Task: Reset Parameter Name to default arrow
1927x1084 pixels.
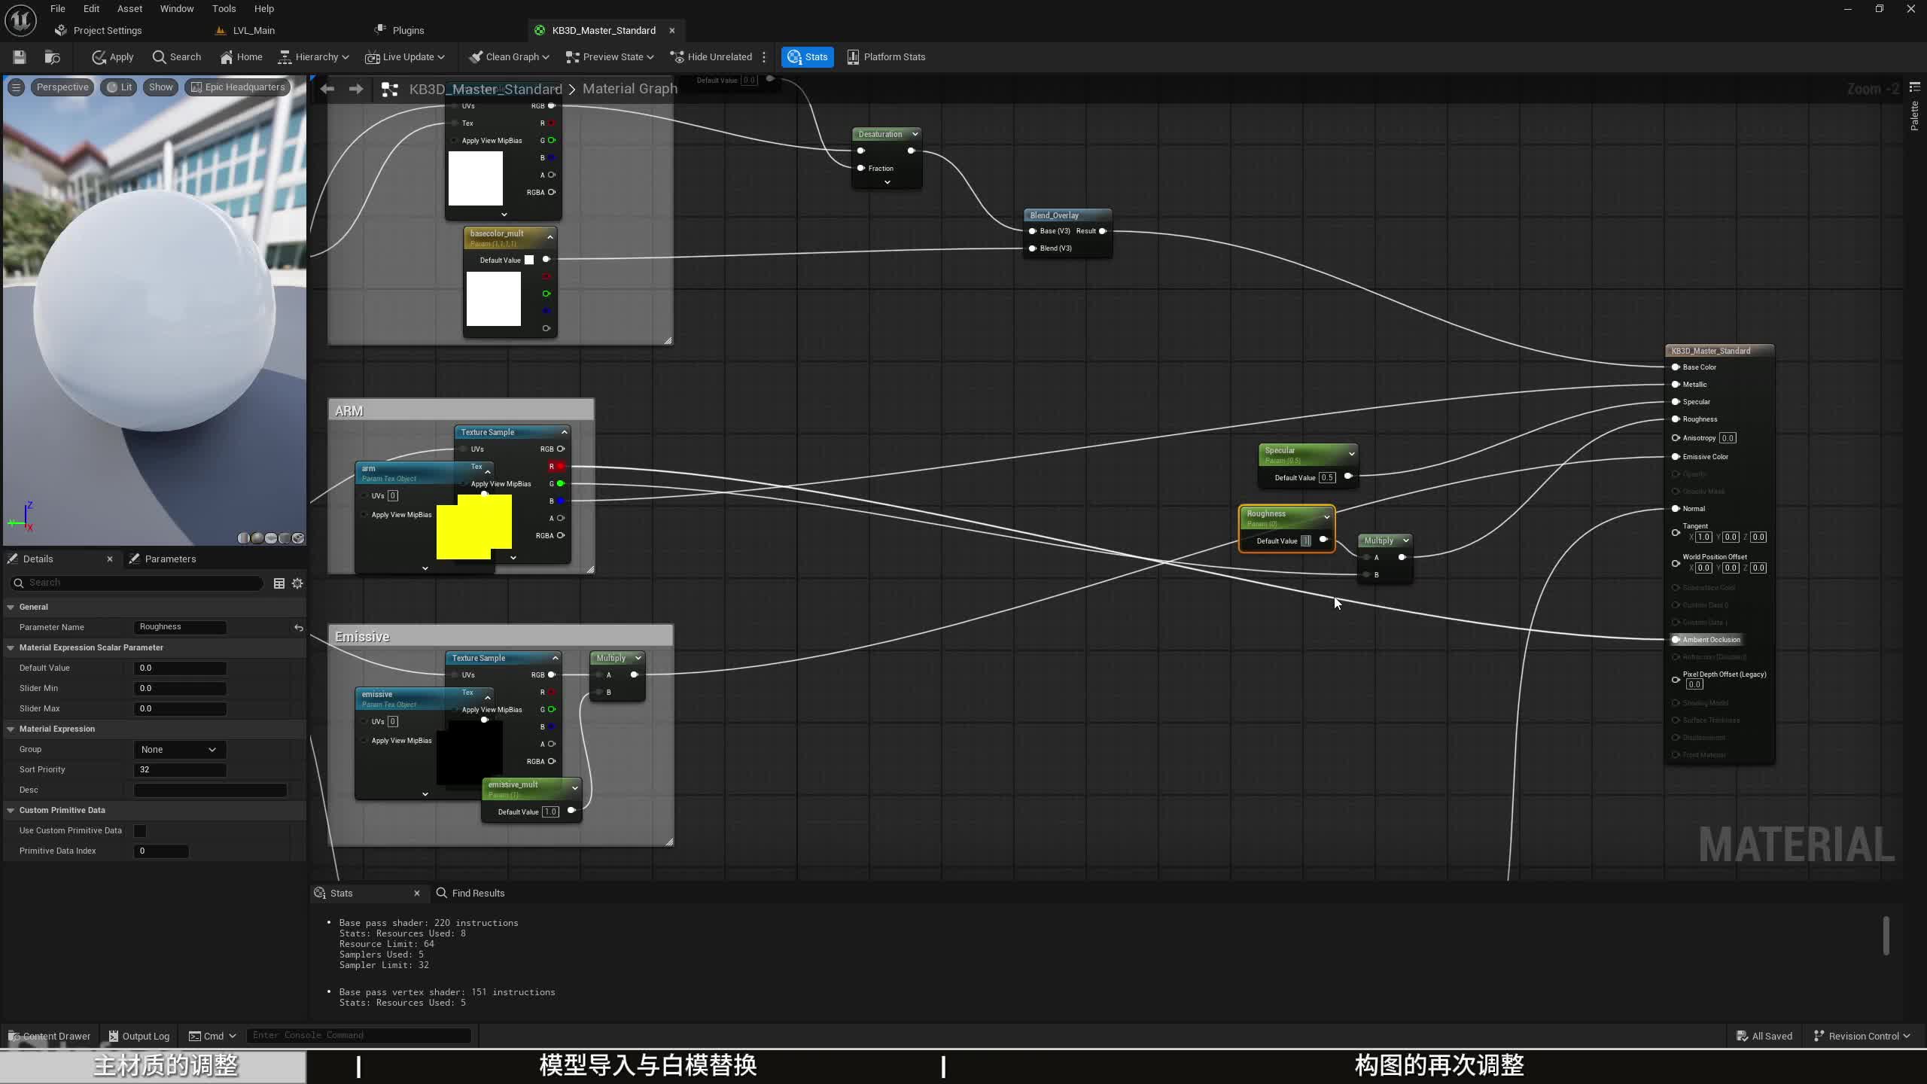Action: 299,628
